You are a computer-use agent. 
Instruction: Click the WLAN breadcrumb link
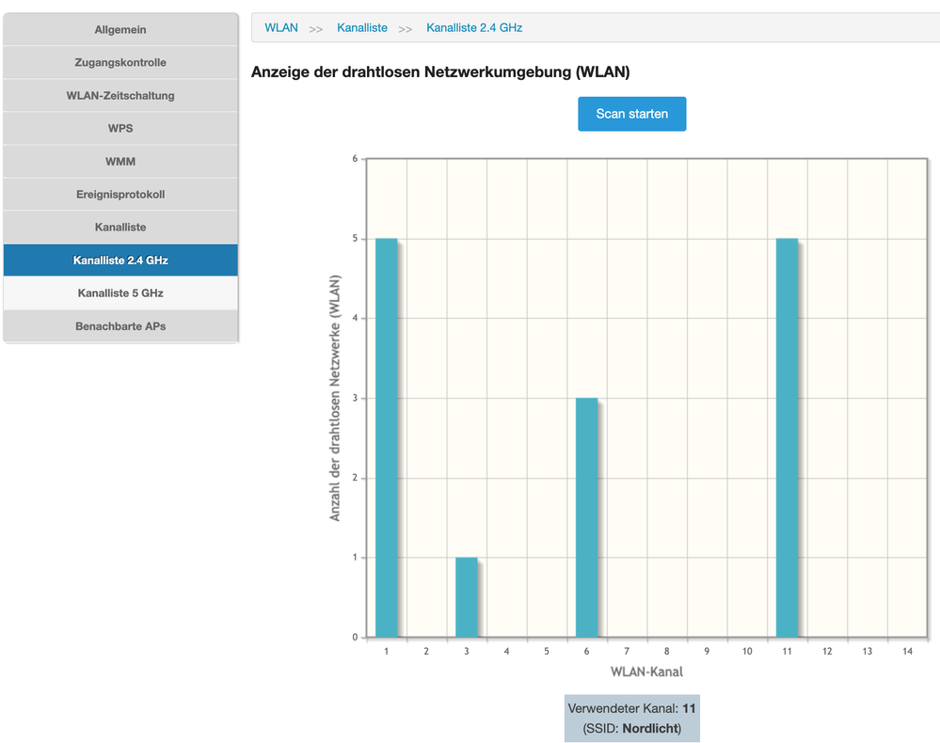click(281, 27)
